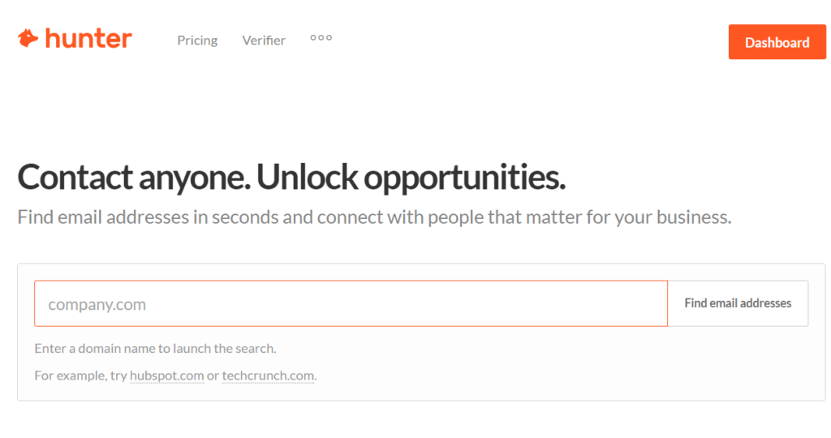The width and height of the screenshot is (831, 438).
Task: Try the hubspot.com example link
Action: (x=166, y=376)
